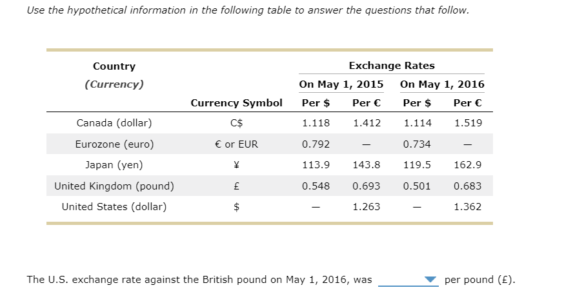
Task: Select the 119.5 yen per dollar value
Action: pos(417,165)
